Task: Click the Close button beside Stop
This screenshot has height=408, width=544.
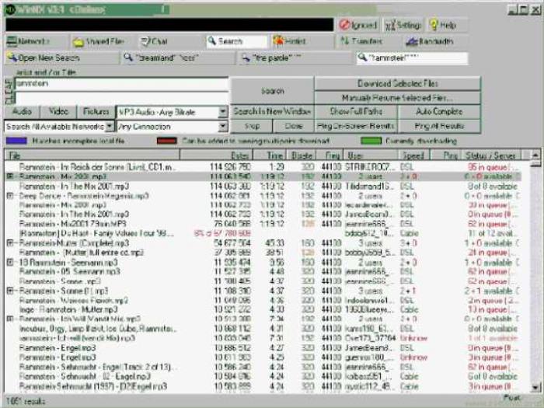Action: click(294, 126)
